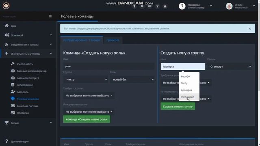Select Ролевые команды in sidebar
The image size is (260, 146).
pyautogui.click(x=28, y=99)
